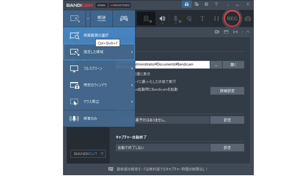The height and width of the screenshot is (176, 303).
Task: Open the text overlay T icon
Action: (x=202, y=19)
